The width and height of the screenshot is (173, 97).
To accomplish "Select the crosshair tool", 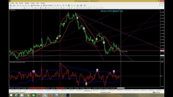I will (x=13, y=8).
